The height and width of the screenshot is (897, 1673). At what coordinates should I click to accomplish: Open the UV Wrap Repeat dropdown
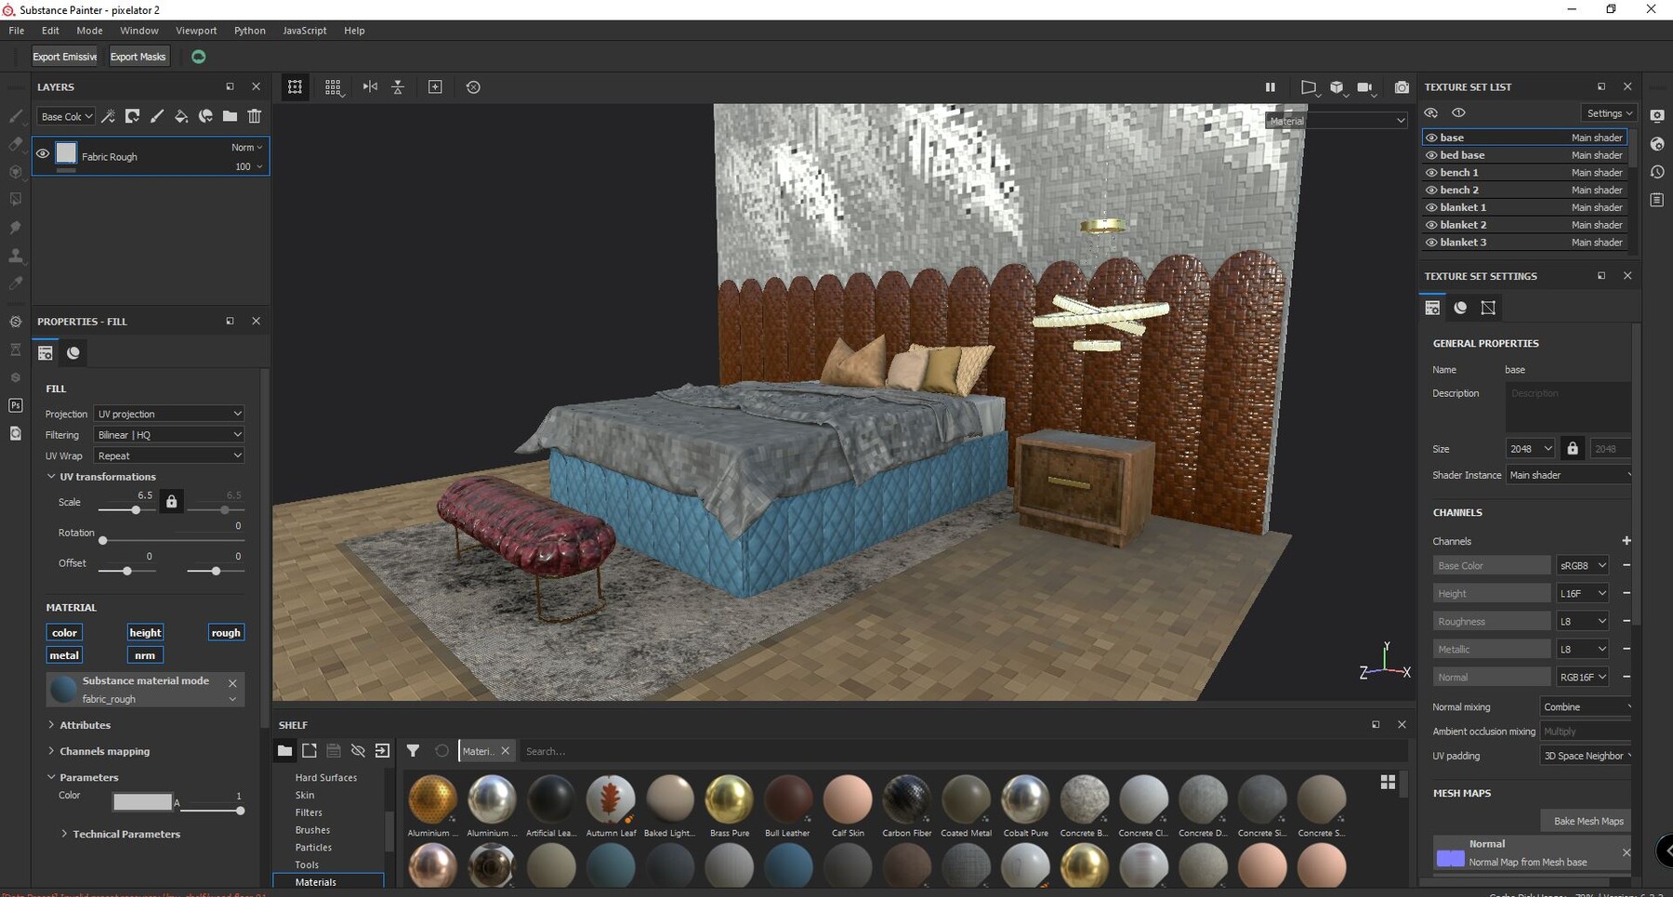(168, 455)
